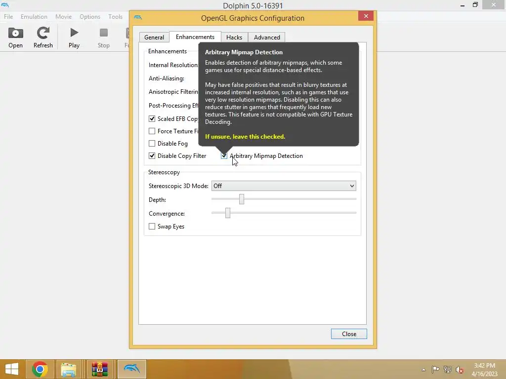Click the Post-Processing Effect label
This screenshot has width=506, height=379.
(173, 106)
